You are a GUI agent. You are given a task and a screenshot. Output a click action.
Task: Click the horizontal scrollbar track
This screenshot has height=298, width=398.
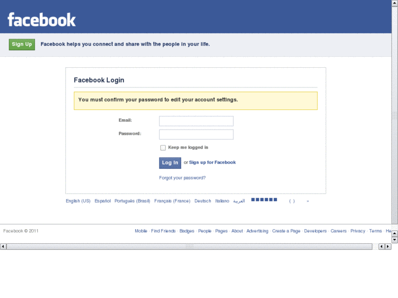189,246
